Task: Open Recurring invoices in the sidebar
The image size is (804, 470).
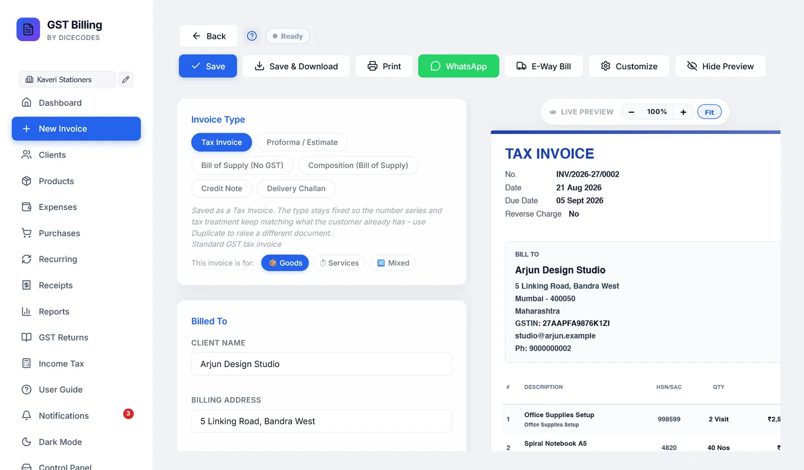Action: [76, 259]
